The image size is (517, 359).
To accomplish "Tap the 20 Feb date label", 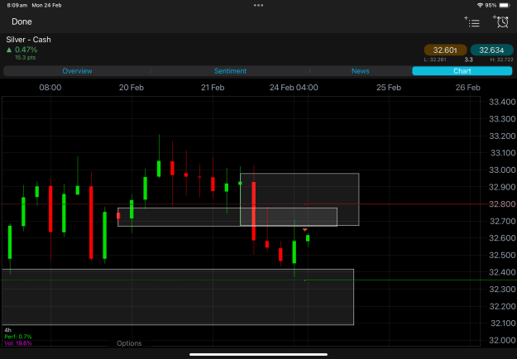I will coord(132,88).
